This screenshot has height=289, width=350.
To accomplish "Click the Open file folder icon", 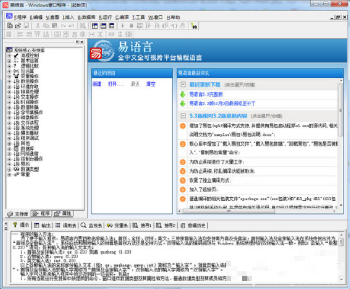I will click(x=18, y=26).
